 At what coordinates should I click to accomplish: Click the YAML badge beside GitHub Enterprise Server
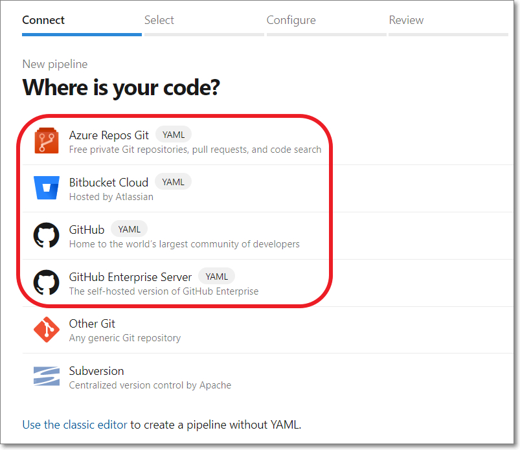coord(216,276)
